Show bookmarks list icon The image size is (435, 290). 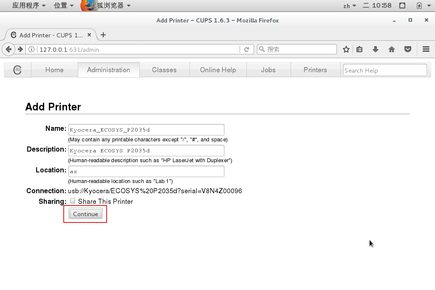359,49
